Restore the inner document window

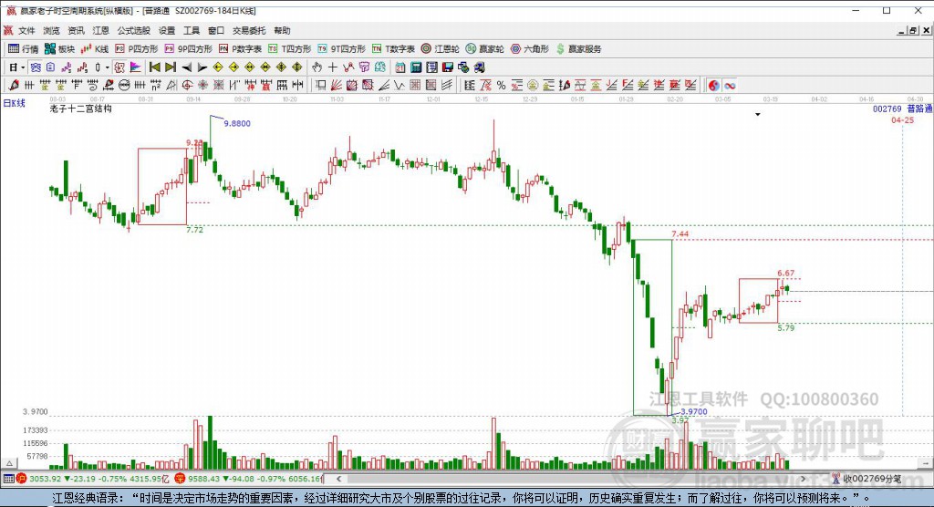click(913, 30)
